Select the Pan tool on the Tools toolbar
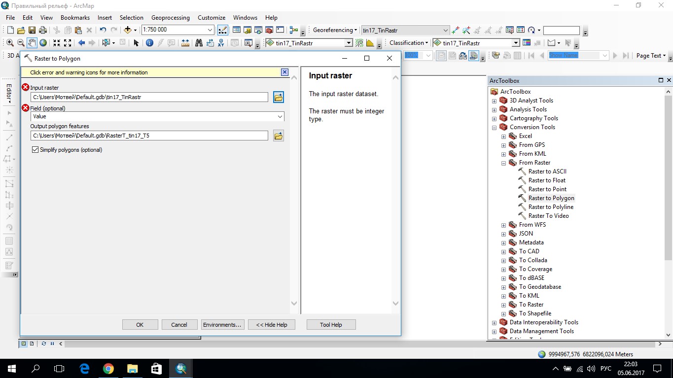Image resolution: width=673 pixels, height=378 pixels. click(32, 42)
